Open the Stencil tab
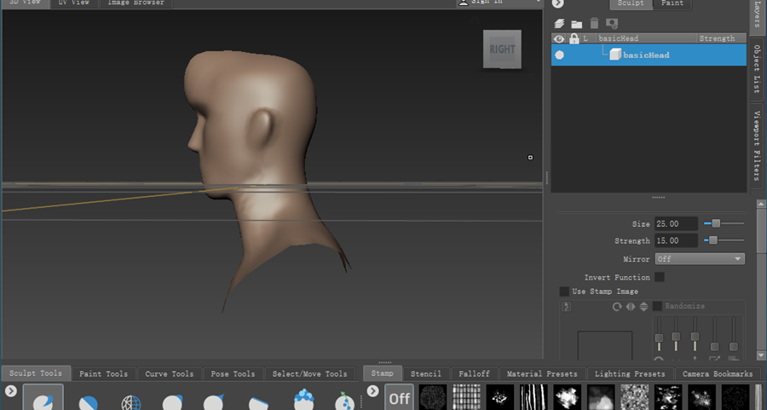The image size is (767, 410). pos(425,374)
